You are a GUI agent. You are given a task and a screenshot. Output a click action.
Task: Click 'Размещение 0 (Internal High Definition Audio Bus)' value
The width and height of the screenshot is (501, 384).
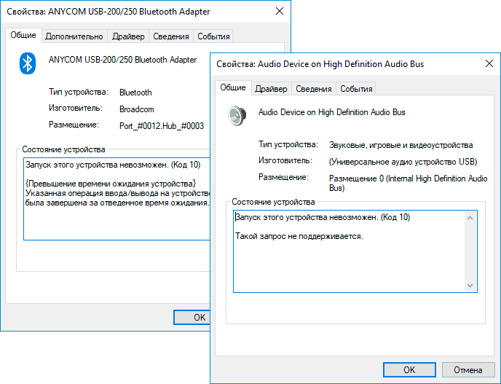pos(408,183)
